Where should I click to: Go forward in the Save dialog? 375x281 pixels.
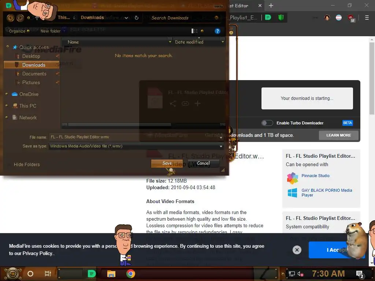click(20, 18)
